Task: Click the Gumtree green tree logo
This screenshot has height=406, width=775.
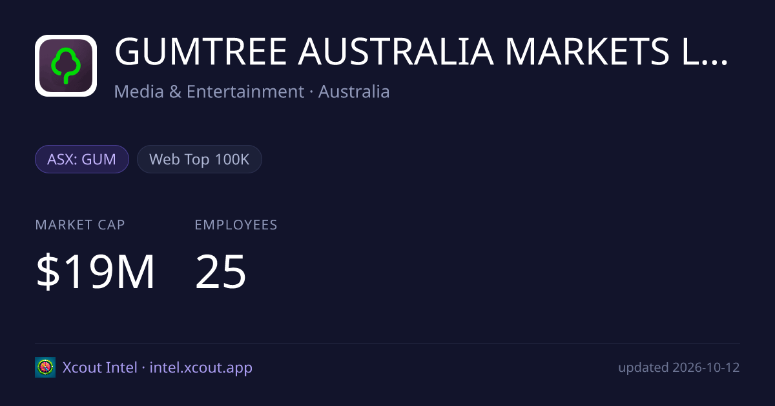Action: coord(66,66)
